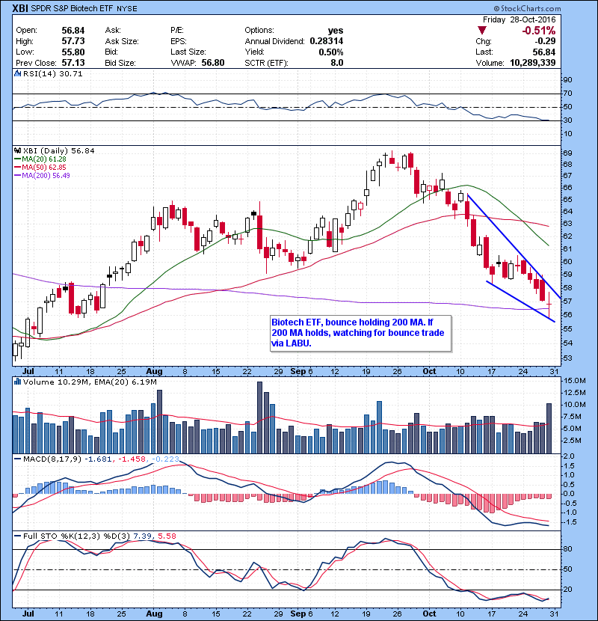598x621 pixels.
Task: Click the -0.51% percent change value
Action: click(x=539, y=31)
